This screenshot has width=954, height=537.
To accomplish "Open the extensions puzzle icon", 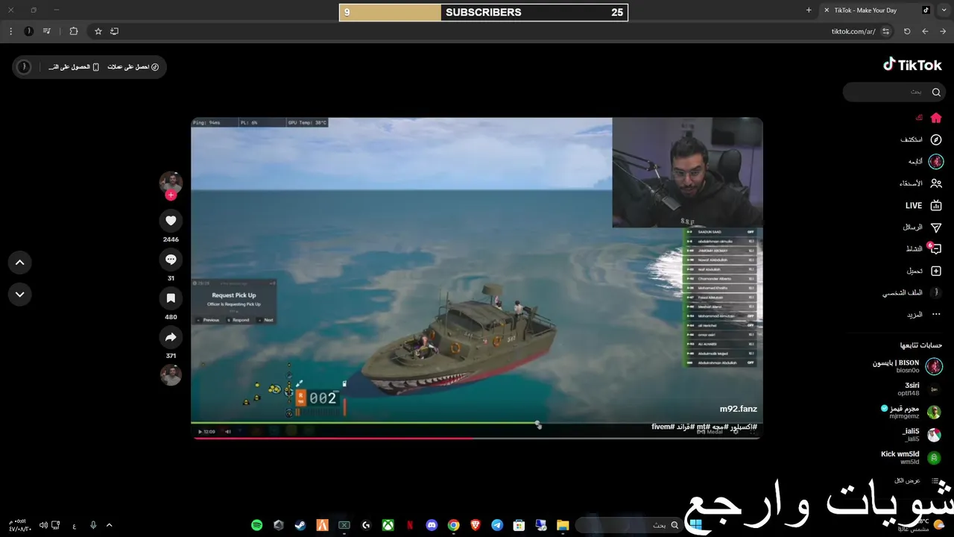I will tap(73, 31).
